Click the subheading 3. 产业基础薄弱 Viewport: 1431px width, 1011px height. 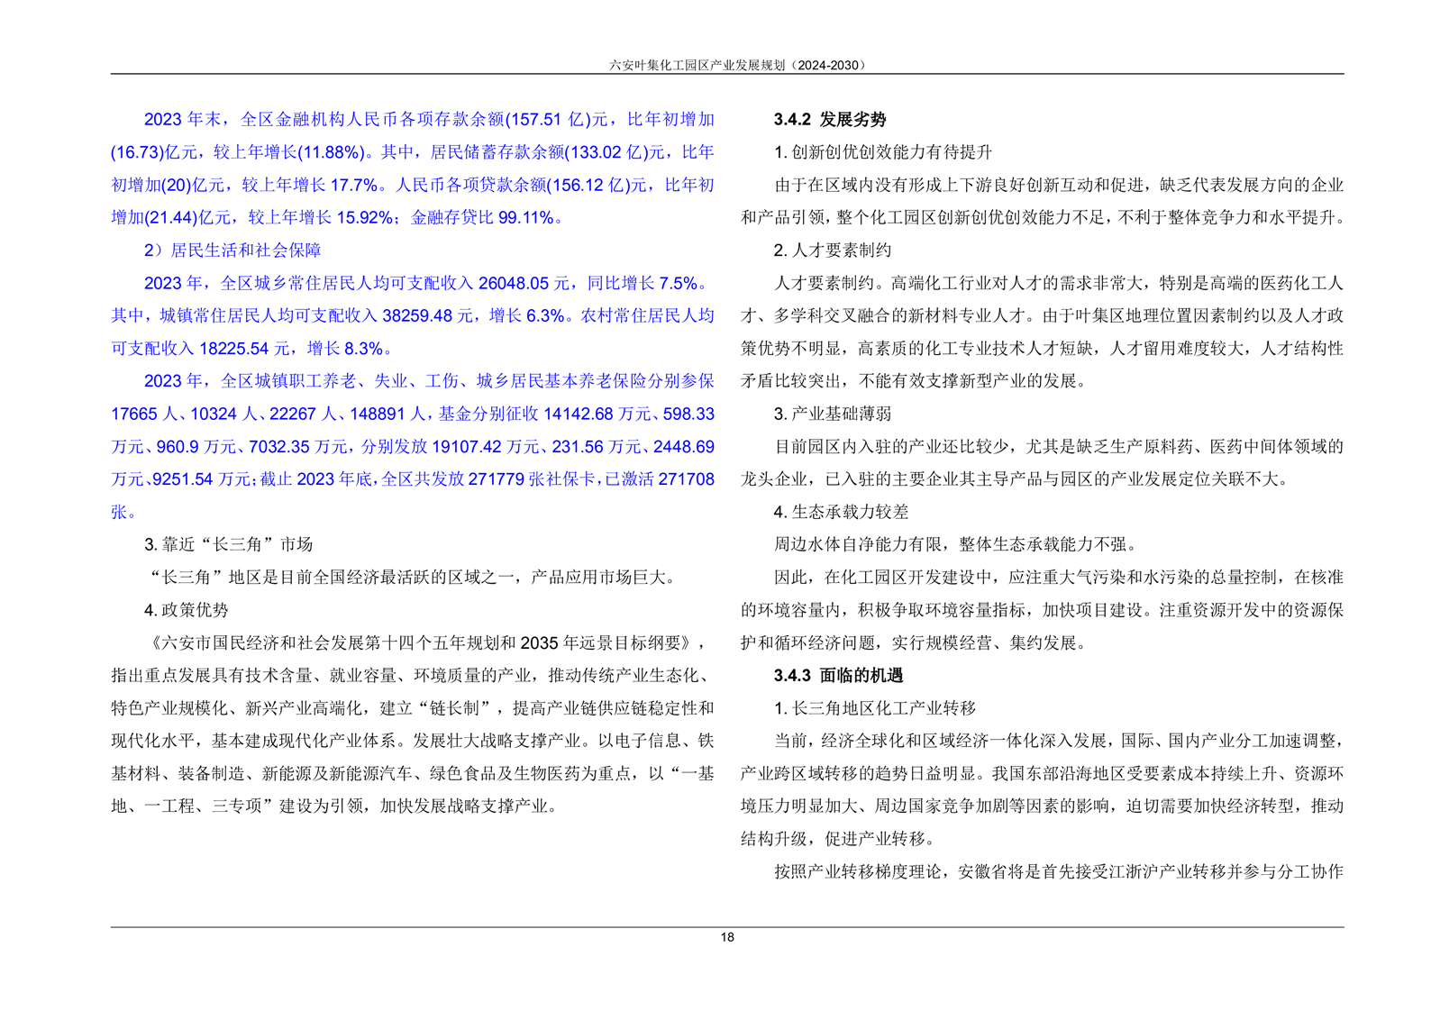(833, 414)
